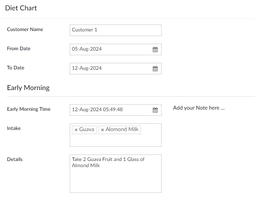Open the From Date calendar picker icon
Image resolution: width=255 pixels, height=202 pixels.
tap(155, 49)
